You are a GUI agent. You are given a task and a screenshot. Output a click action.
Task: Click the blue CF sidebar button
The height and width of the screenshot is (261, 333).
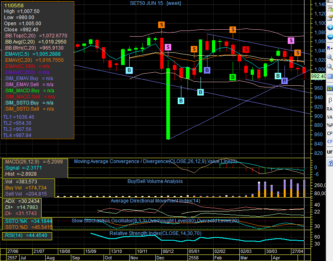[330, 141]
